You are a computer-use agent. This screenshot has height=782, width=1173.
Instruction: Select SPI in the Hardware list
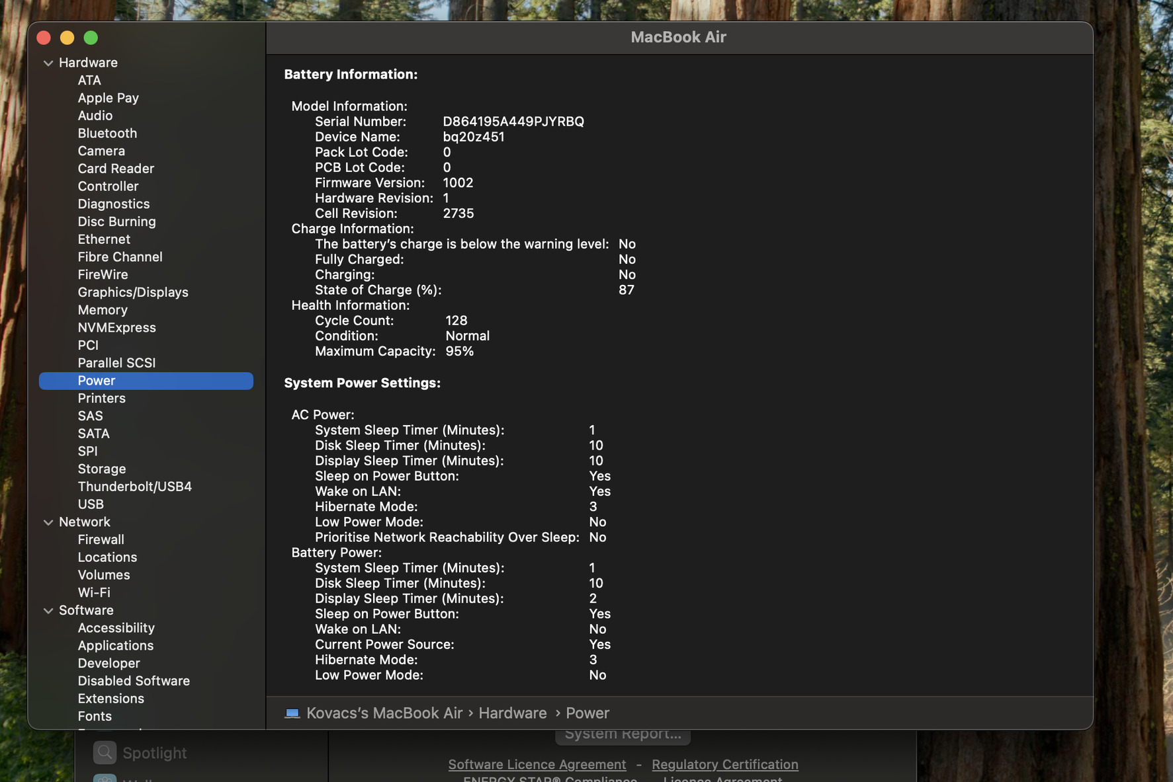coord(87,451)
